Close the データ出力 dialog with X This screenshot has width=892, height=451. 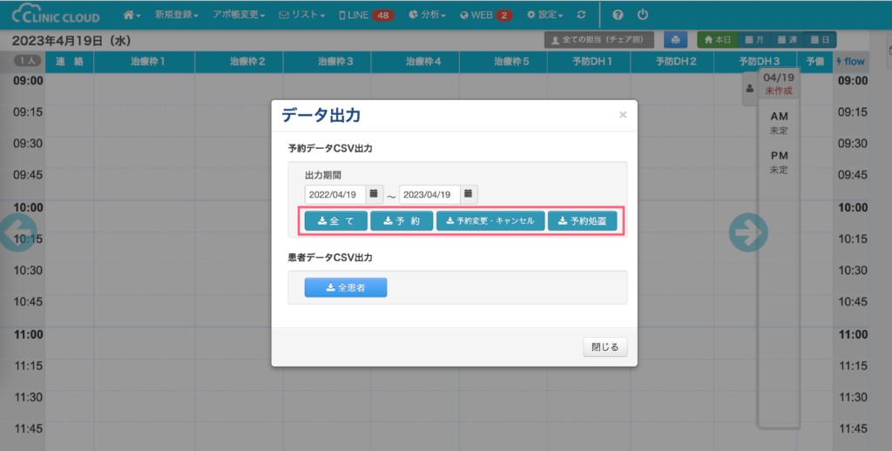coord(623,115)
